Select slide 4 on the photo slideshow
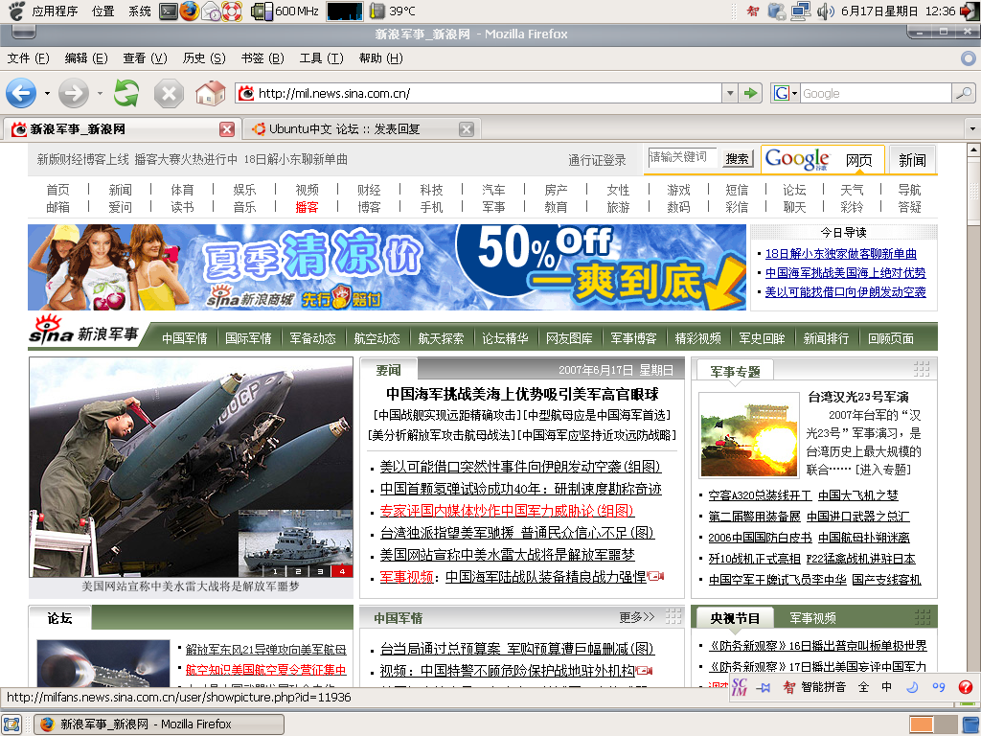Screen dimensions: 981x736 point(342,571)
